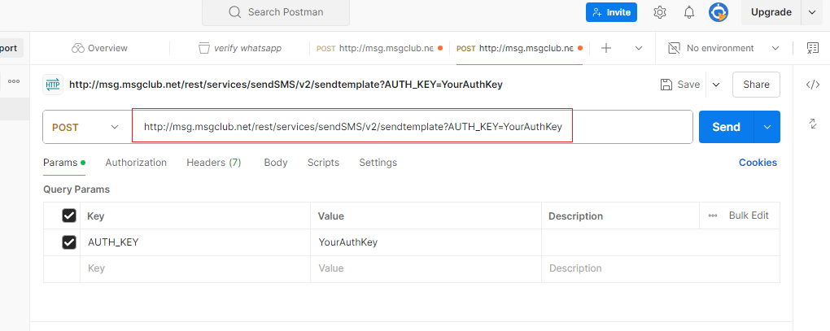Open the settings gear icon
Viewport: 830px width, 331px height.
pyautogui.click(x=660, y=12)
